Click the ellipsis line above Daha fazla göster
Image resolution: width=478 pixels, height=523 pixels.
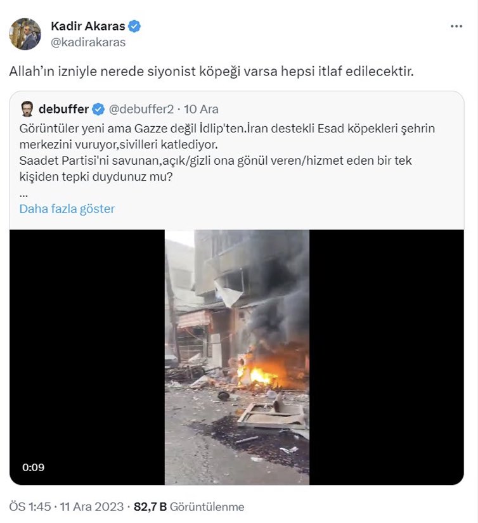tap(23, 193)
